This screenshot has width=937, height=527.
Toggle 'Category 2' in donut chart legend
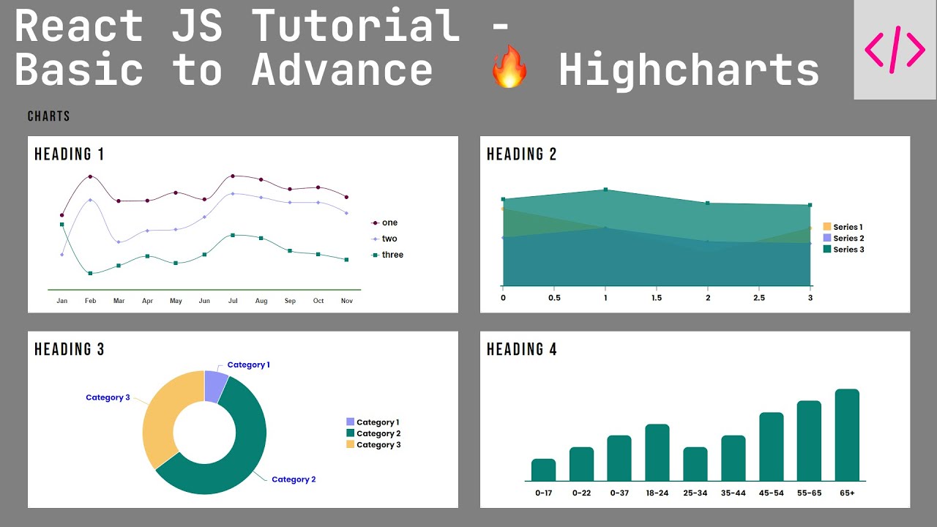coord(373,433)
